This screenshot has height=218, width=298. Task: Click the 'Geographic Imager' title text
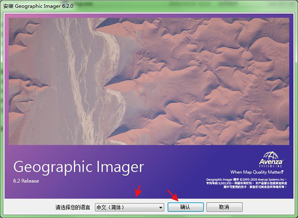(78, 167)
